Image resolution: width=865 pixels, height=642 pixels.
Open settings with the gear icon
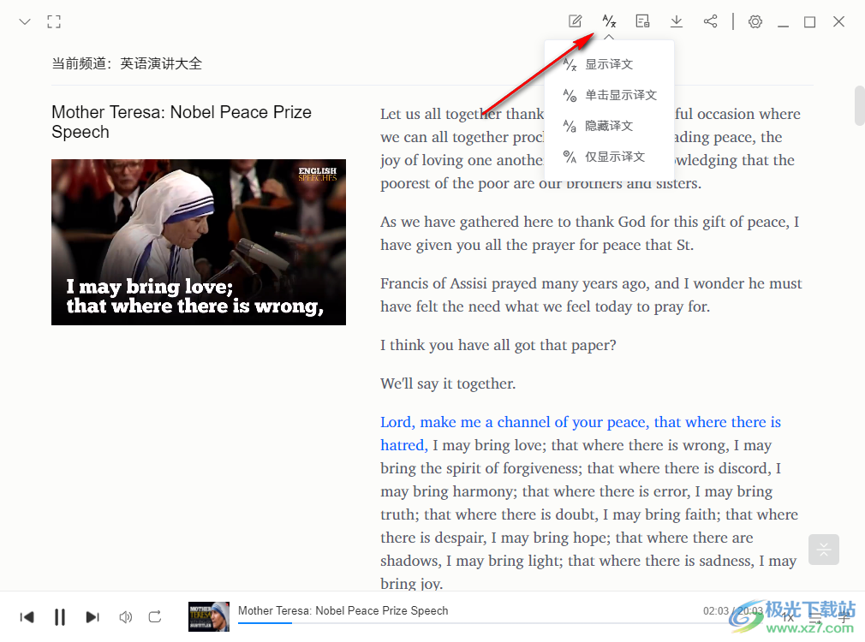[755, 22]
